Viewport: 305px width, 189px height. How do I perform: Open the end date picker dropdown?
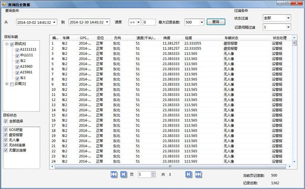tap(107, 22)
